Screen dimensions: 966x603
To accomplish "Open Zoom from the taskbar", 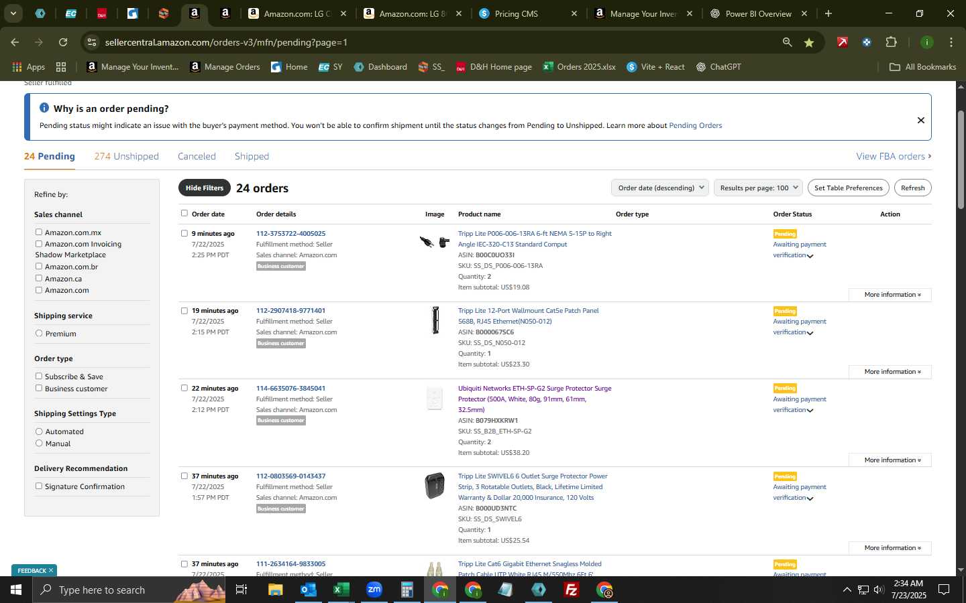I will coord(374,590).
